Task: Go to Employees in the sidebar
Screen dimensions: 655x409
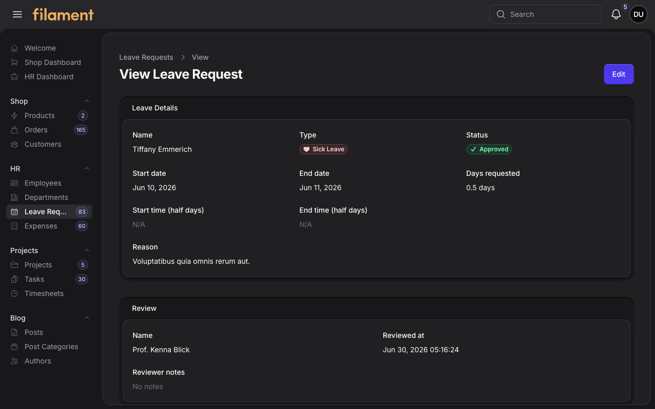Action: coord(49,183)
